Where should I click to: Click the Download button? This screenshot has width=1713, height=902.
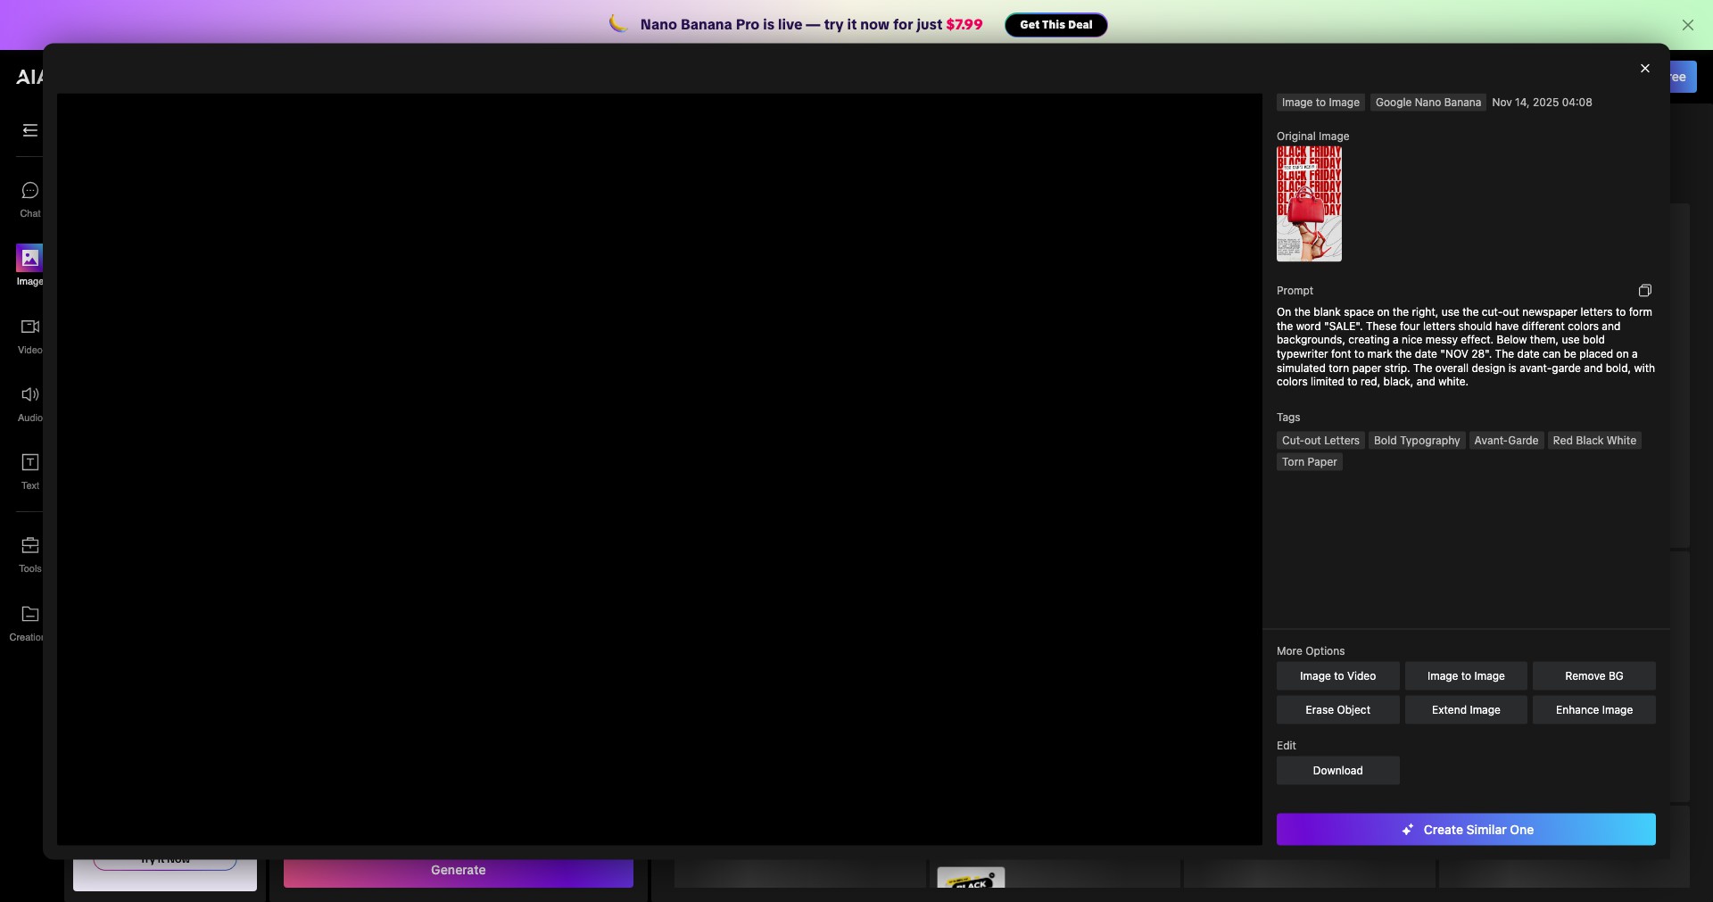point(1337,771)
